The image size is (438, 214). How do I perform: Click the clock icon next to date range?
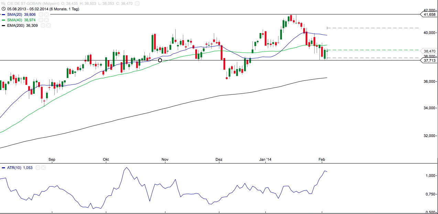click(3, 9)
